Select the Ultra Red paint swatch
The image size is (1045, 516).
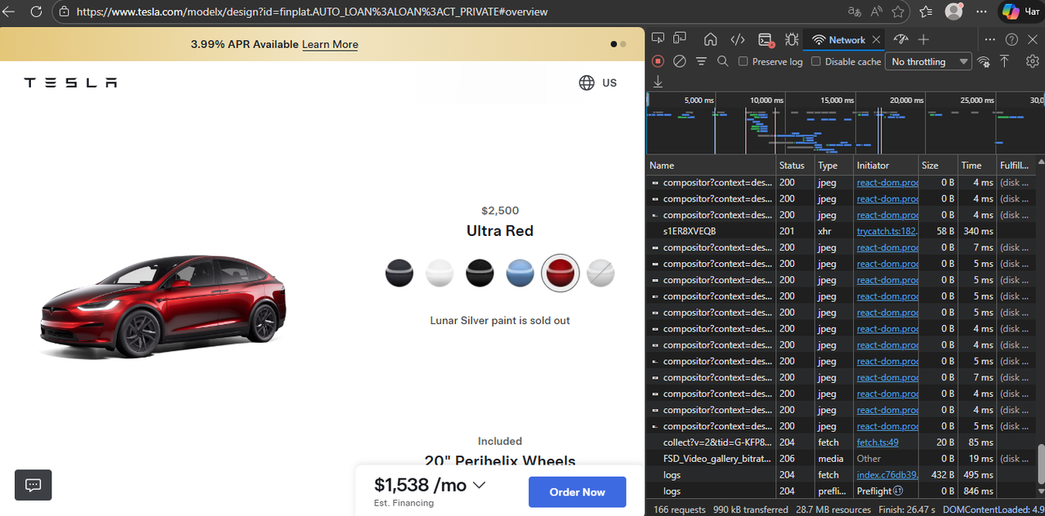click(x=560, y=273)
